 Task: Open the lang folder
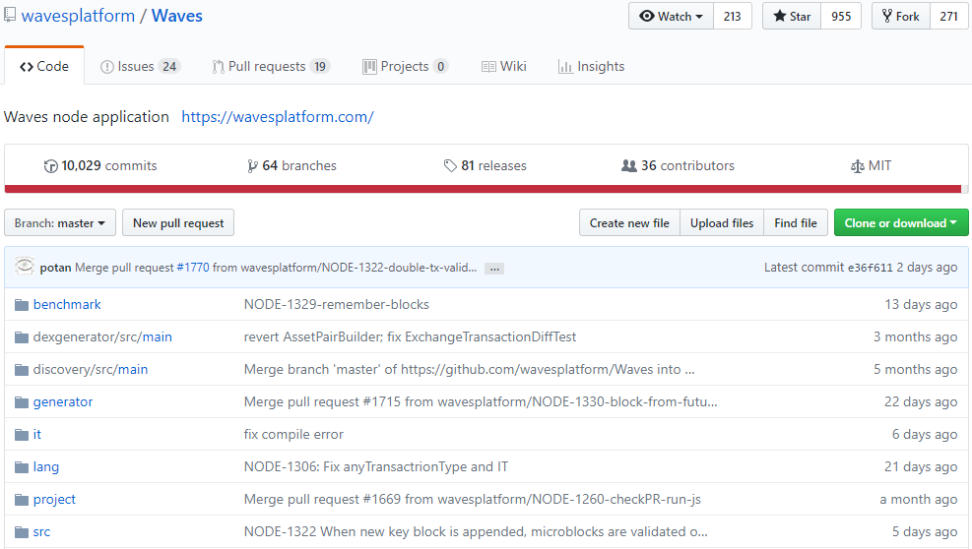click(x=46, y=466)
